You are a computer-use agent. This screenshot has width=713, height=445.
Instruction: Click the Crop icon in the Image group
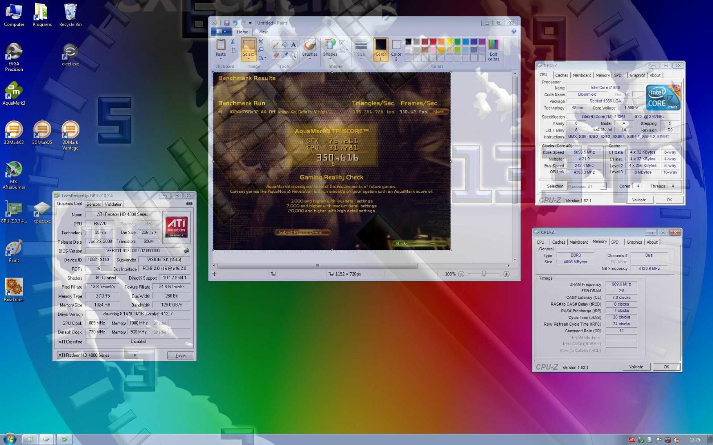point(261,41)
